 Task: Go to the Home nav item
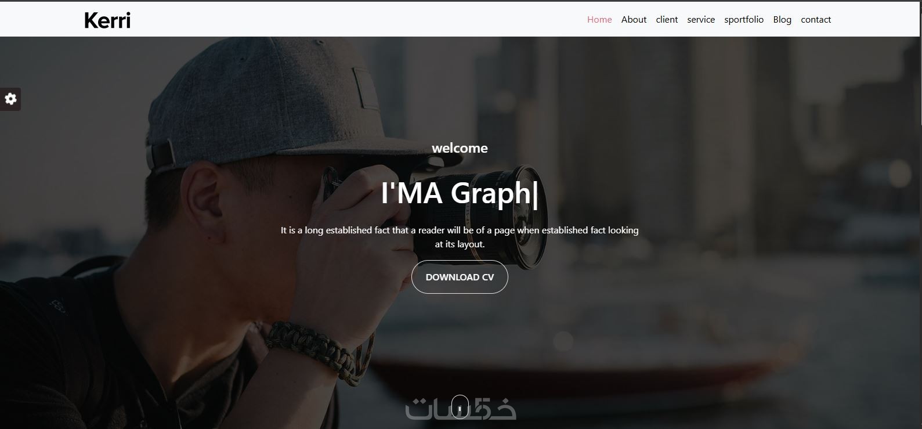point(599,20)
